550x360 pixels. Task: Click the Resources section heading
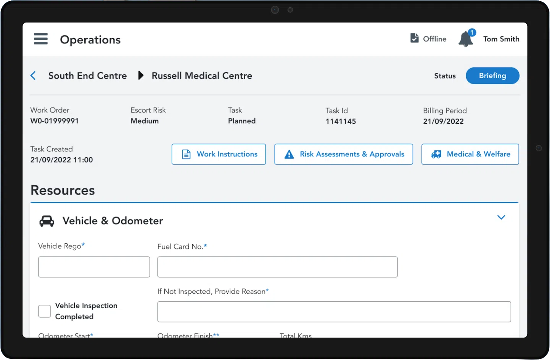63,190
